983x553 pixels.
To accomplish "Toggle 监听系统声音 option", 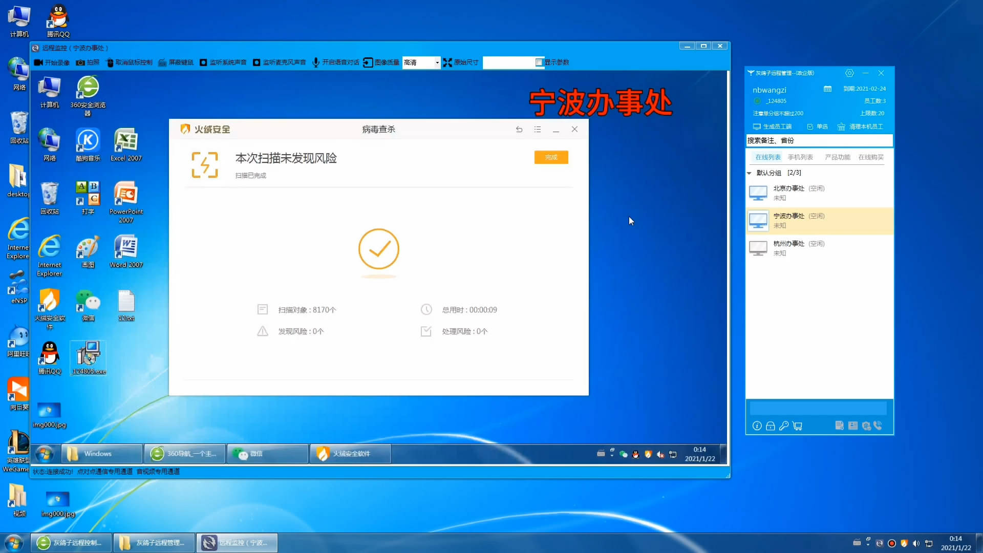I will click(x=223, y=62).
